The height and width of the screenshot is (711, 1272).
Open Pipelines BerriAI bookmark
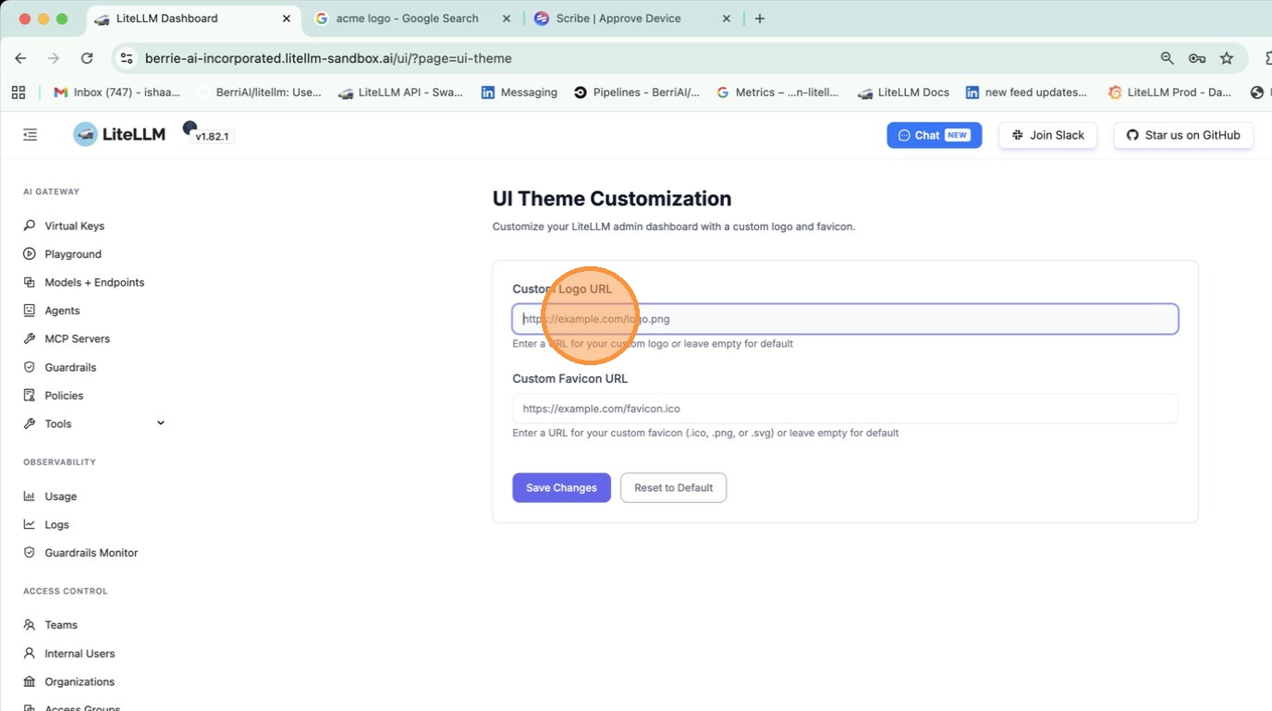pos(636,92)
